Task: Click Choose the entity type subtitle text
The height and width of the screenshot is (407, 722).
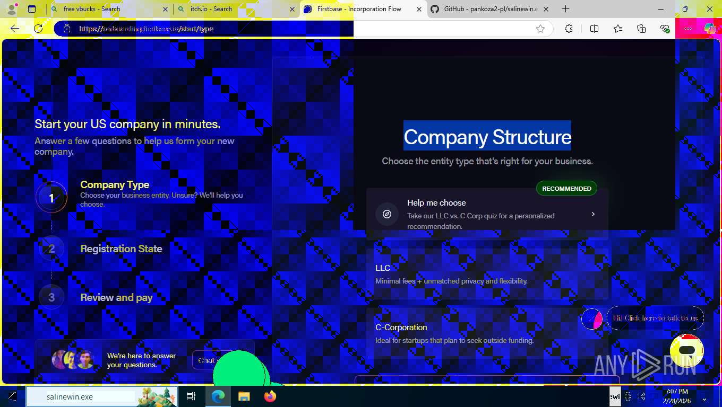Action: 487,161
